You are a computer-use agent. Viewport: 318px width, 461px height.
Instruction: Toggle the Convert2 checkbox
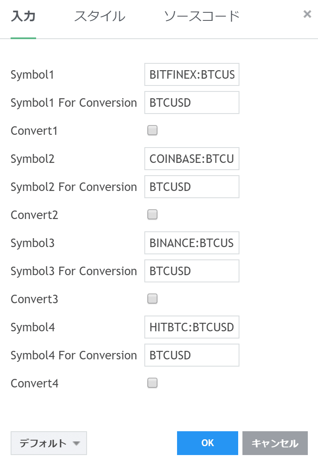(x=152, y=215)
